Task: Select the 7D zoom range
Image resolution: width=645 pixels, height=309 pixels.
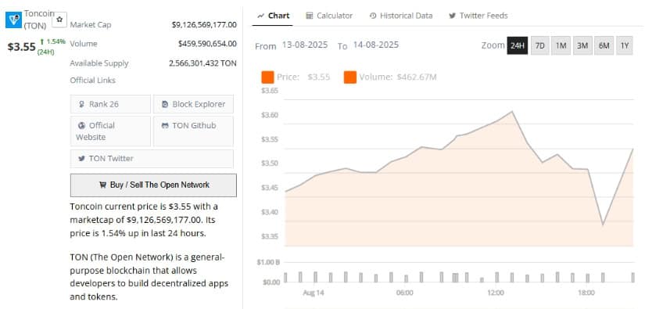Action: point(539,45)
